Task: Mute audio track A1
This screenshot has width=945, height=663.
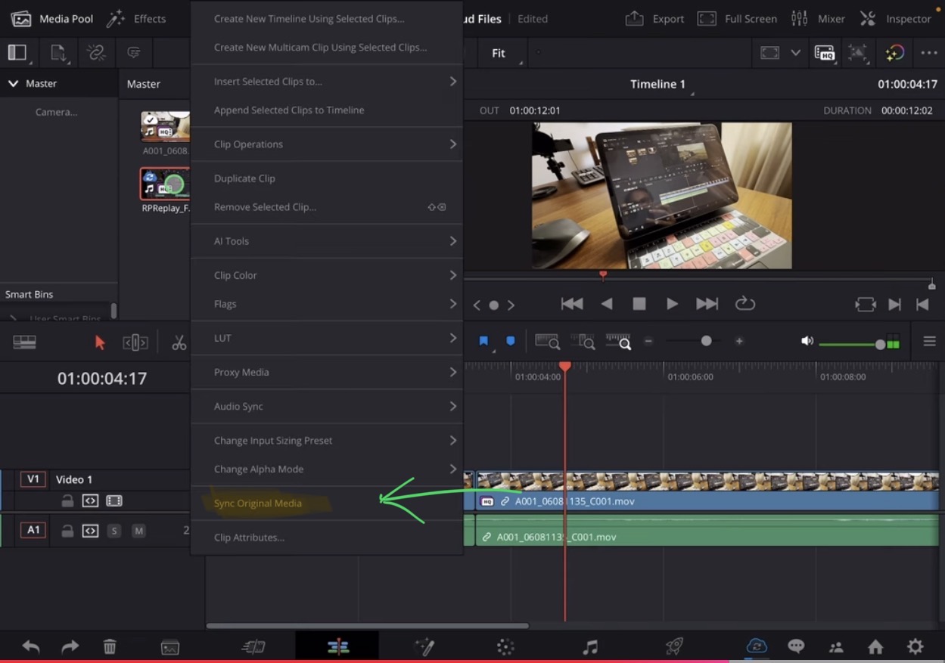Action: [x=138, y=531]
